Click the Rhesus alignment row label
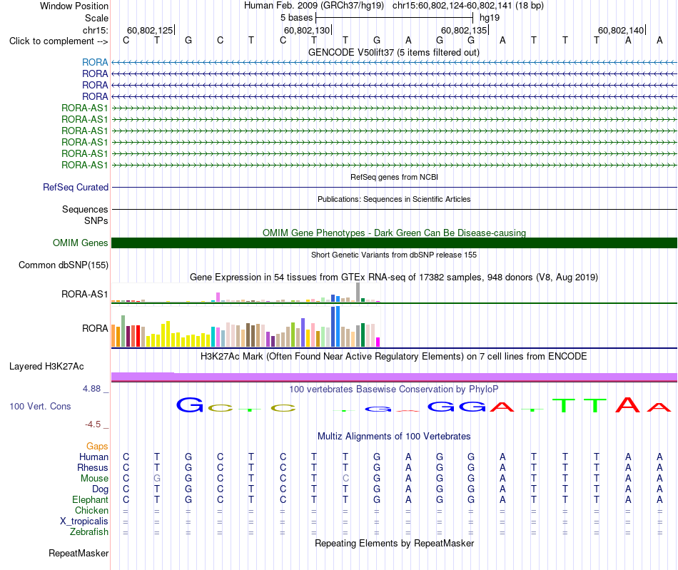Screen dimensions: 678x570 click(93, 467)
